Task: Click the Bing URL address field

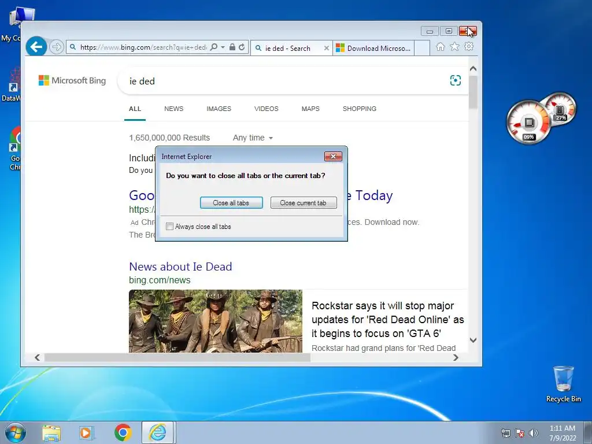Action: (143, 47)
